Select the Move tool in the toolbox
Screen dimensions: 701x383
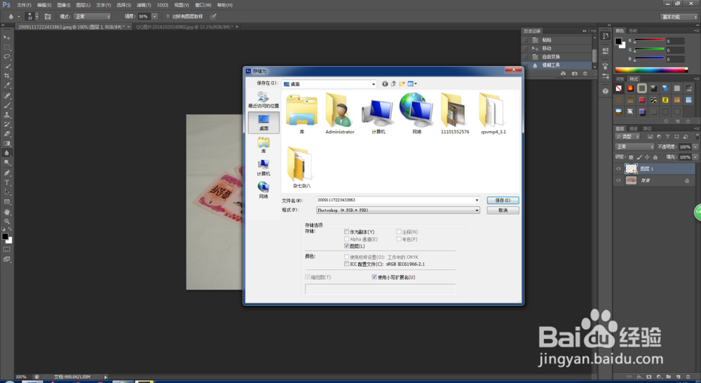(7, 37)
